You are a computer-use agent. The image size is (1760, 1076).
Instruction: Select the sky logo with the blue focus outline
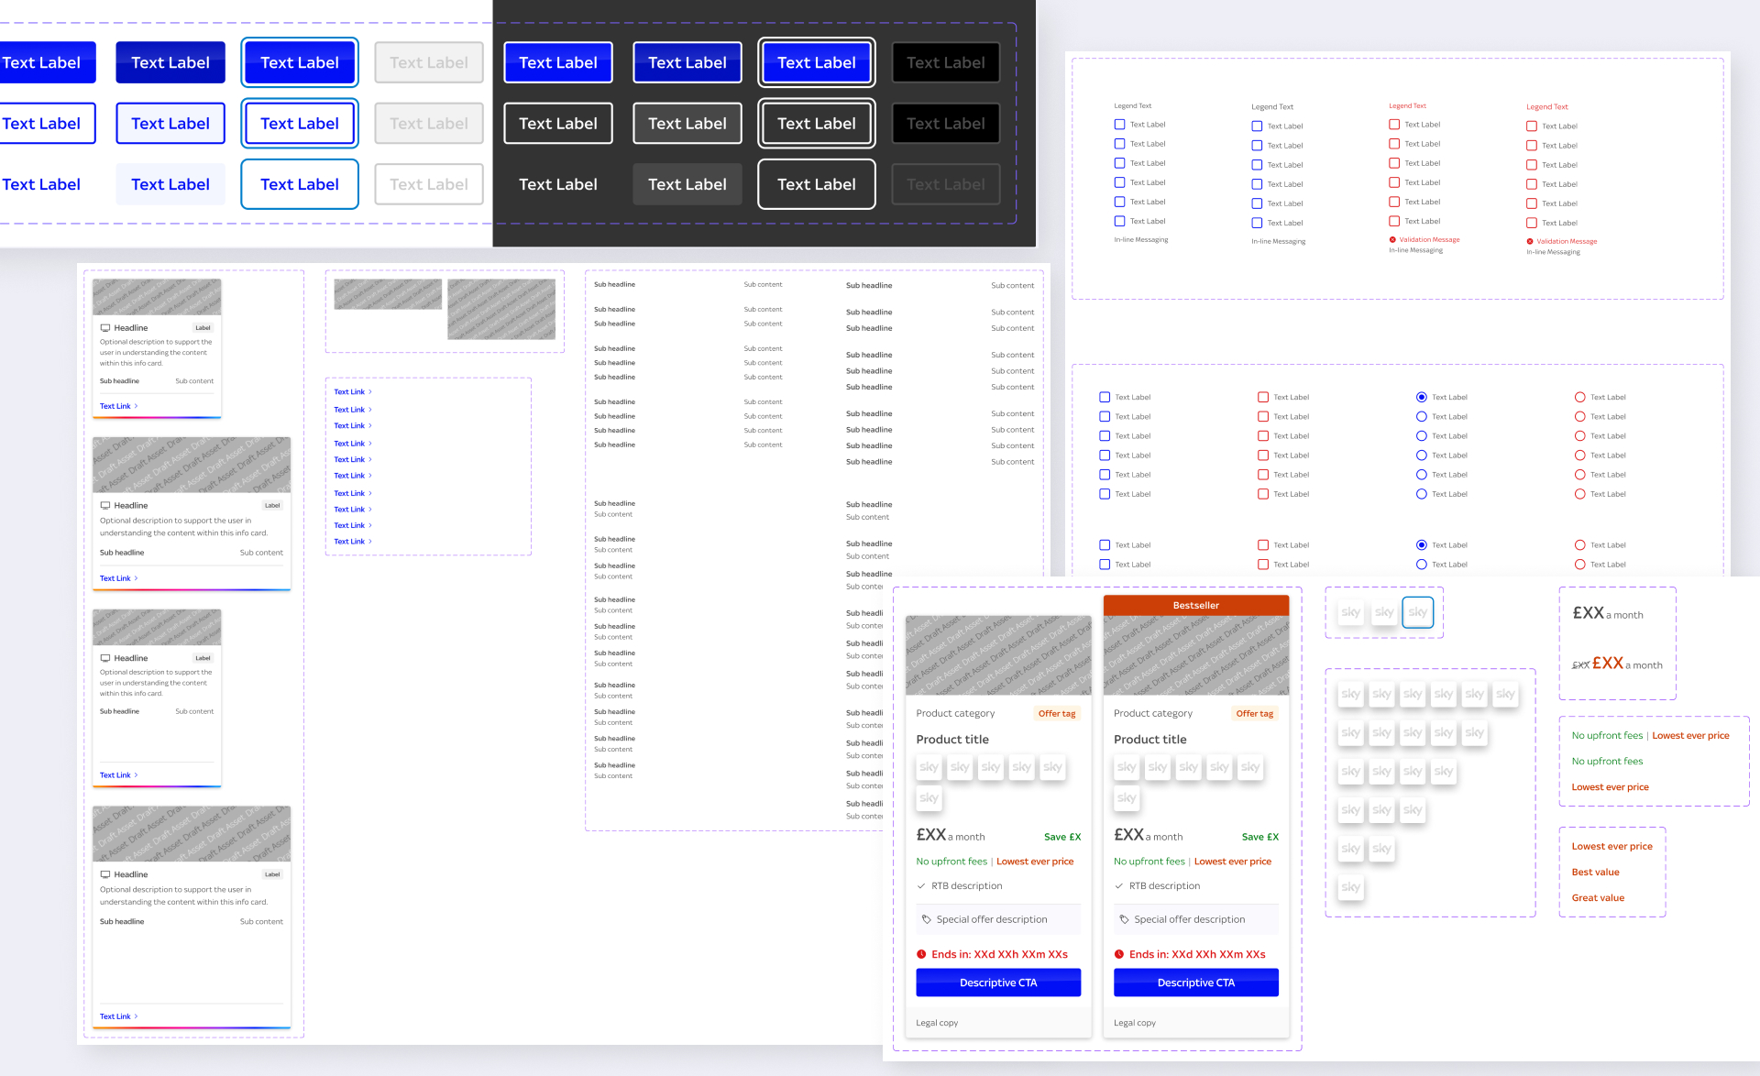click(x=1417, y=612)
